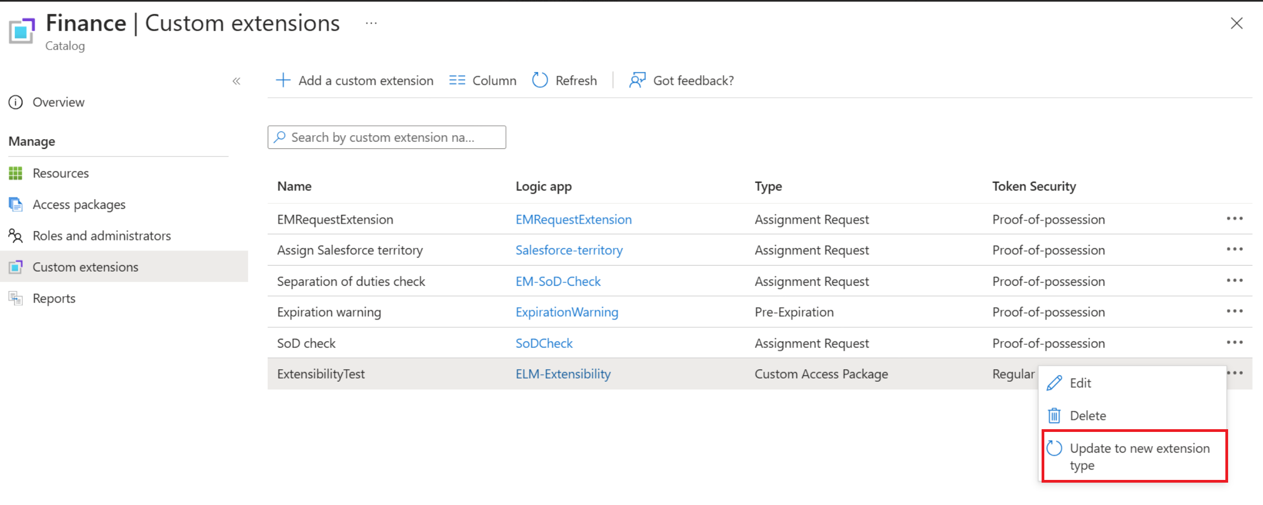The width and height of the screenshot is (1263, 505).
Task: Click the Refresh circular arrow icon
Action: pyautogui.click(x=540, y=81)
